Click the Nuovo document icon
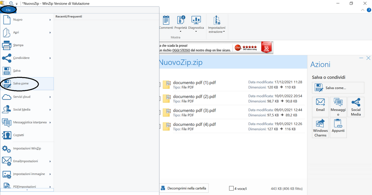This screenshot has height=195, width=372. [x=7, y=20]
